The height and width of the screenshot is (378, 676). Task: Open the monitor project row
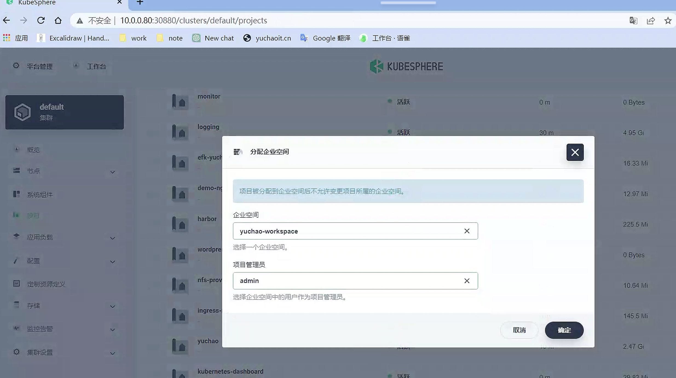click(x=209, y=96)
